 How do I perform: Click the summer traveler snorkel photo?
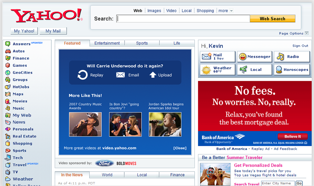pos(215,174)
